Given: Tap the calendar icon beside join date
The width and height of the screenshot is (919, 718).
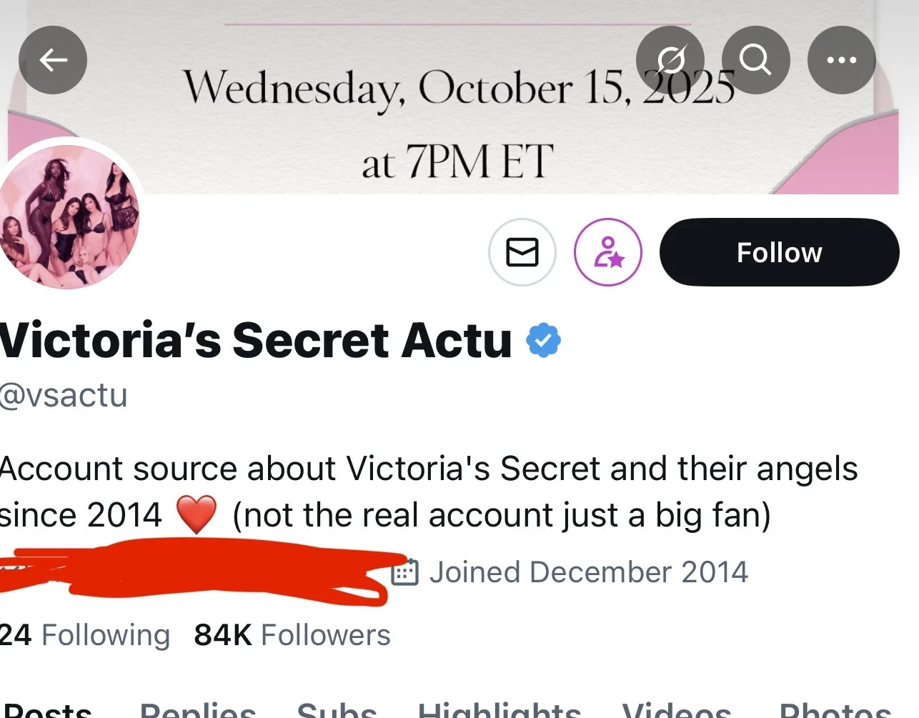Looking at the screenshot, I should click(x=404, y=572).
